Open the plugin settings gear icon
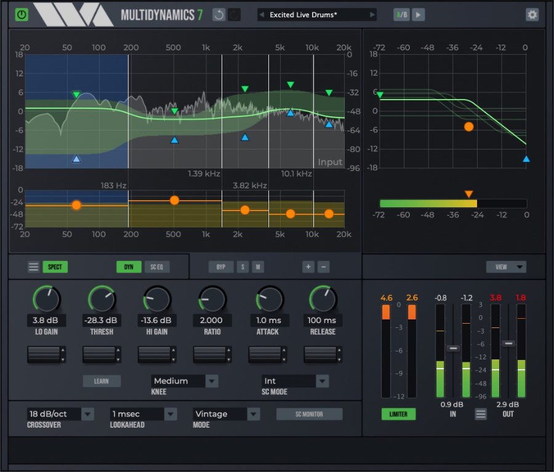 (x=532, y=14)
